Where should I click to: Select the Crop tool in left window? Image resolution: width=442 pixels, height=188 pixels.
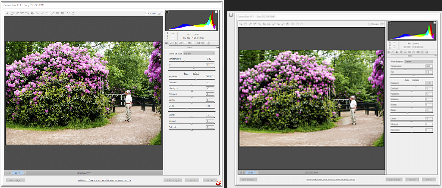[x=32, y=13]
